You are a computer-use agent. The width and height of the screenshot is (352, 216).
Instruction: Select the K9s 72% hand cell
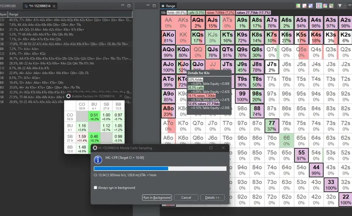coord(242,38)
